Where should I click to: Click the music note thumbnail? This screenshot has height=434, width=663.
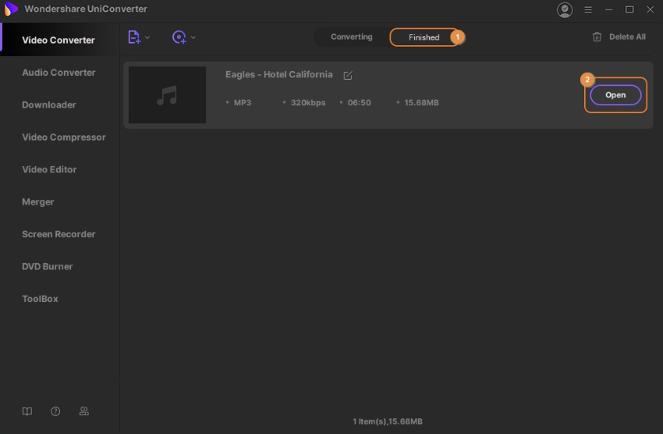(x=167, y=95)
